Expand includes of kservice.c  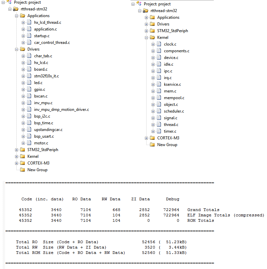click(x=153, y=84)
